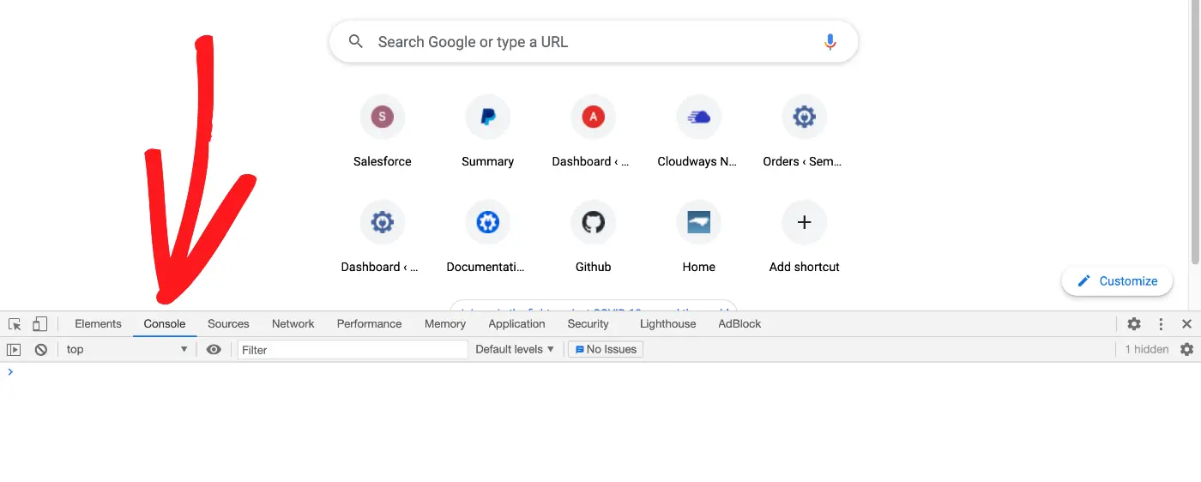Switch to the Network tab
1201x482 pixels.
click(x=293, y=324)
